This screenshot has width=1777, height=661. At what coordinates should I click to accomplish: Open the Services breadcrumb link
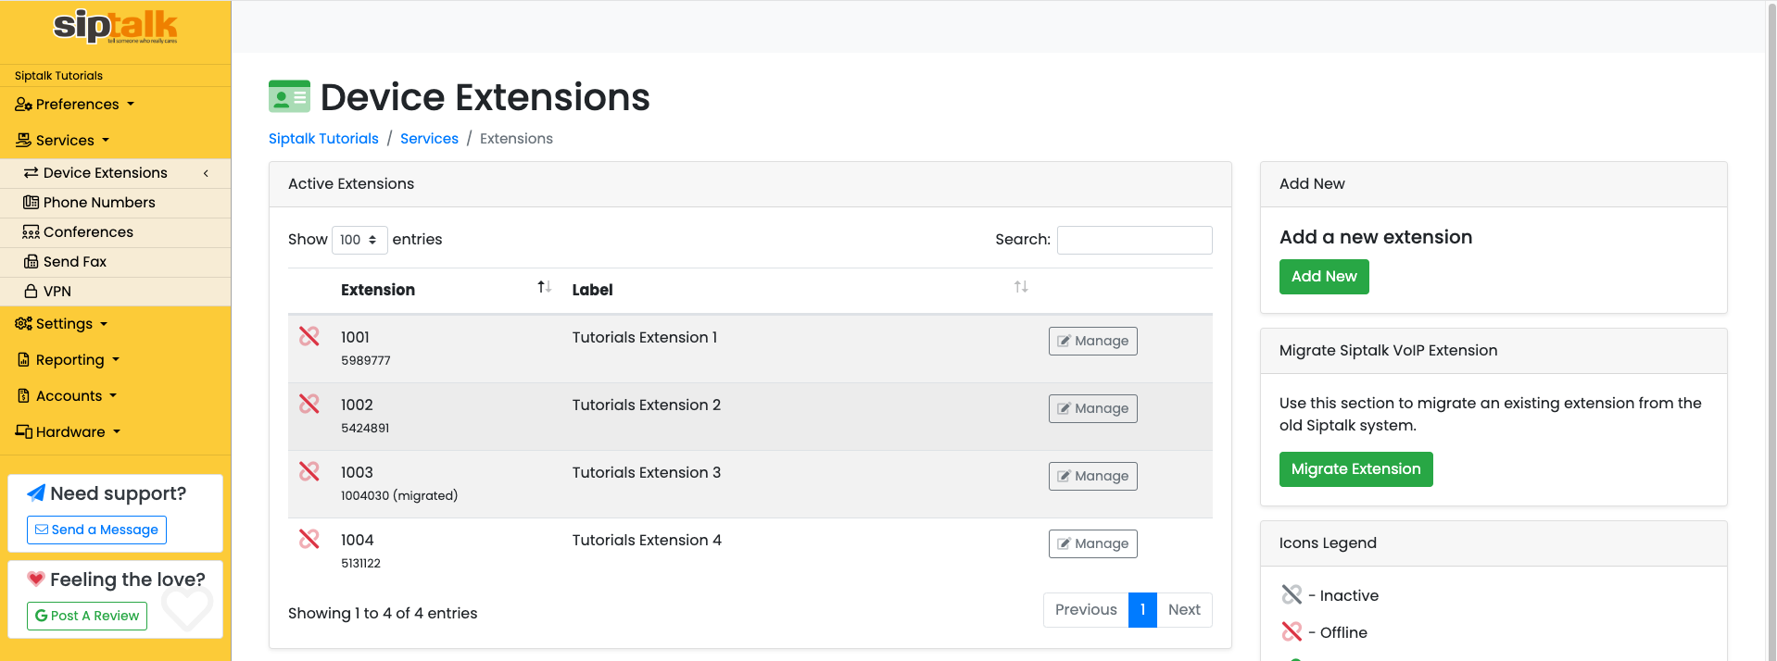tap(429, 139)
